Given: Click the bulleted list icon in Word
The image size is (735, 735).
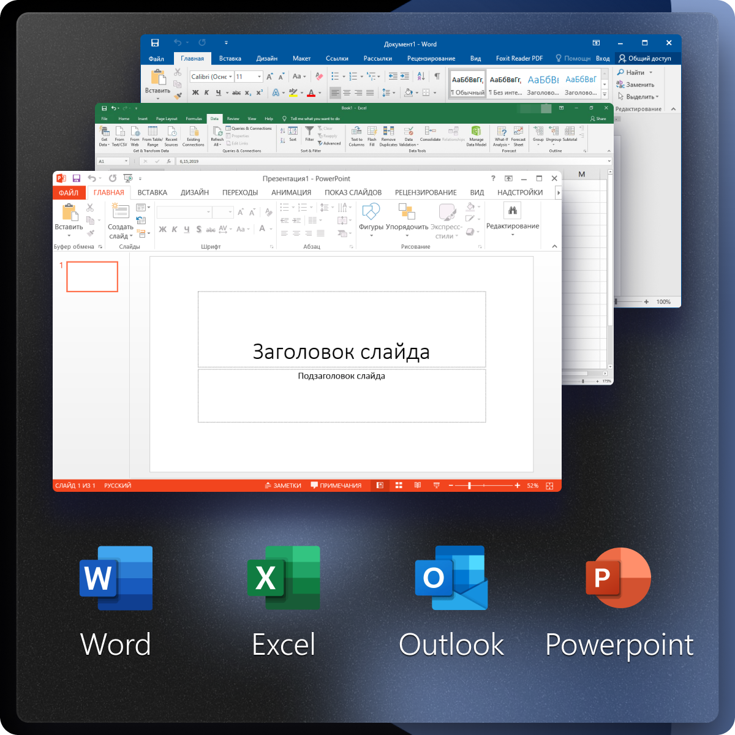Looking at the screenshot, I should [335, 77].
